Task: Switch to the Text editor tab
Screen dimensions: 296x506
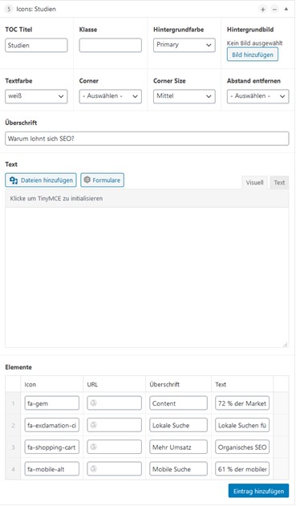Action: [279, 183]
